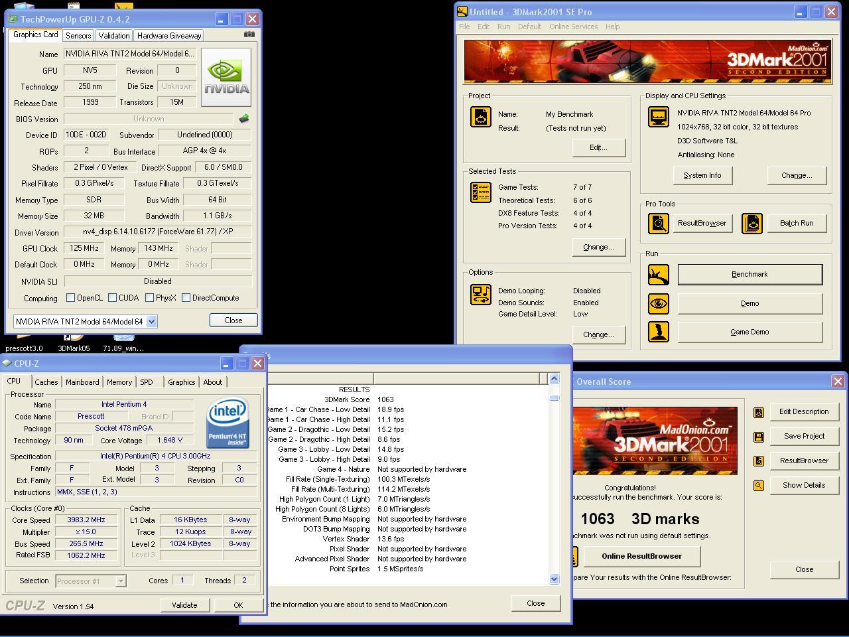Image resolution: width=849 pixels, height=637 pixels.
Task: Open the Online Services menu in 3DMark2001
Action: 574,27
